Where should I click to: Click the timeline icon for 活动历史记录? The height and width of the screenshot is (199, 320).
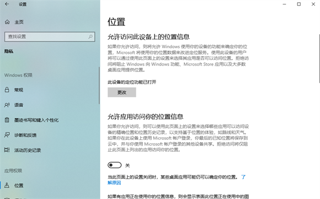click(x=7, y=150)
